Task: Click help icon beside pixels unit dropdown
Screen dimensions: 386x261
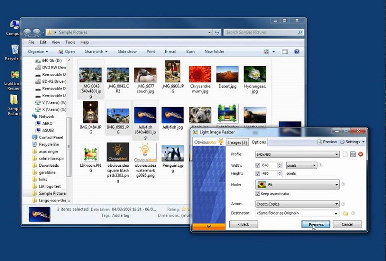Action: click(321, 165)
